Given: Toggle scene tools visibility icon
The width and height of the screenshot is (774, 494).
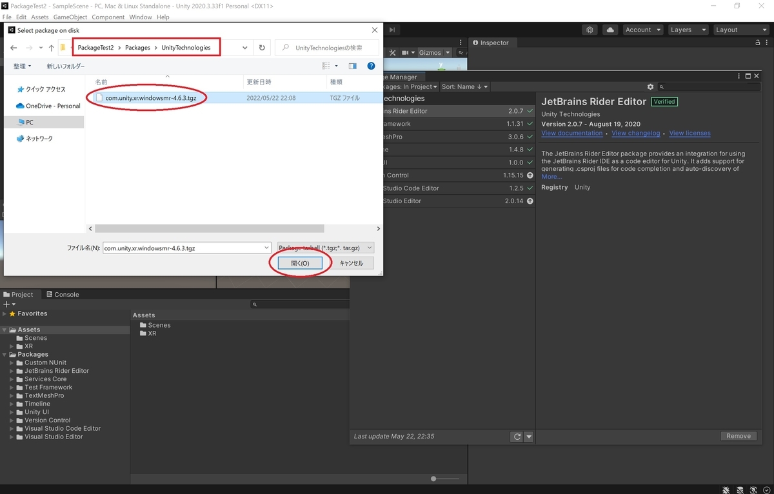Looking at the screenshot, I should tap(392, 53).
